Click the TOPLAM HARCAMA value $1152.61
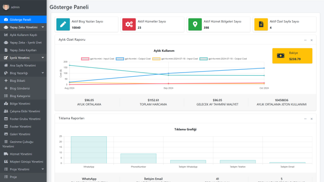Screen dimensions: 324x182 point(153,100)
